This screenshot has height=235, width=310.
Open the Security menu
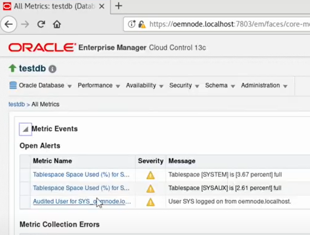[181, 86]
